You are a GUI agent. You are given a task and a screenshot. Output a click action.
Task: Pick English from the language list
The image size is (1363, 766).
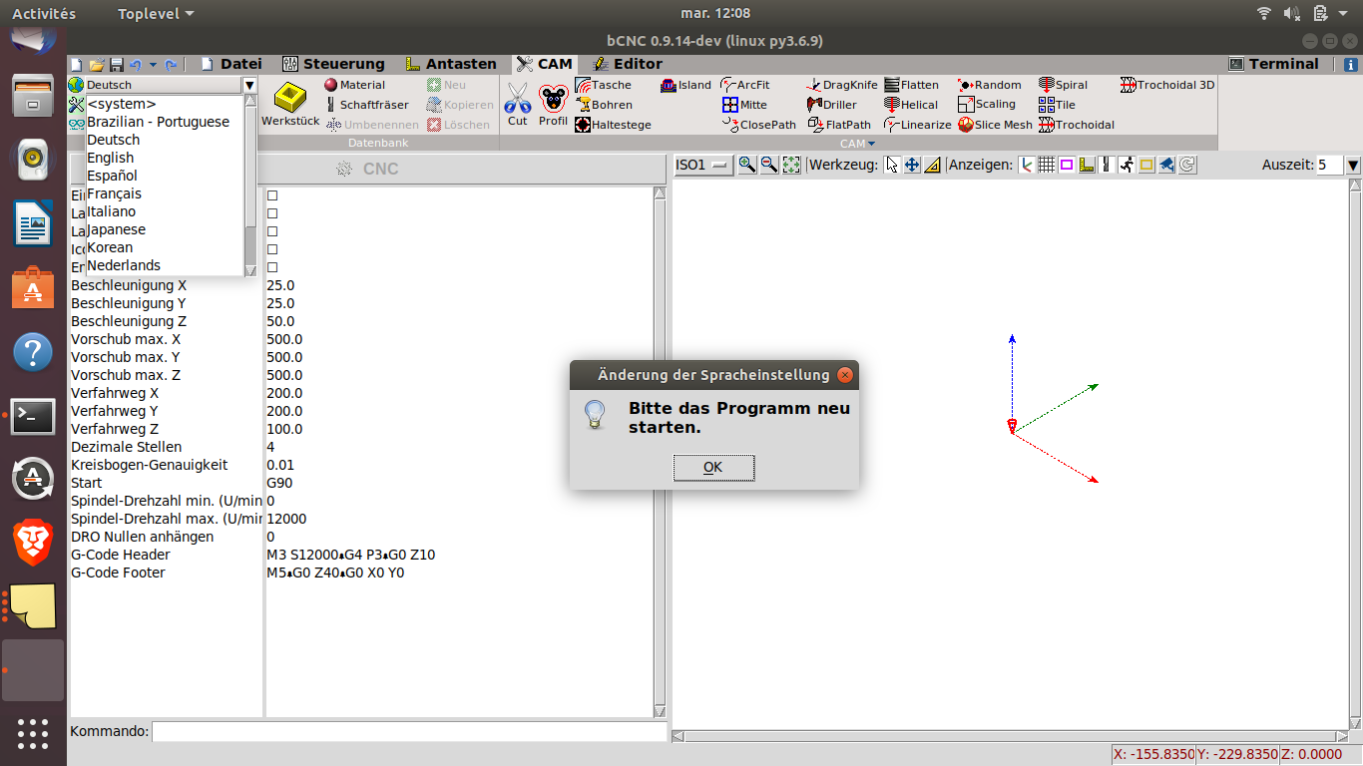pos(110,158)
